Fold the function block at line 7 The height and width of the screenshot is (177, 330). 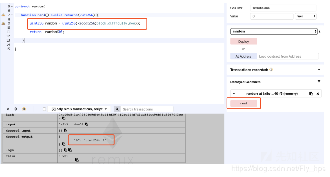click(12, 15)
